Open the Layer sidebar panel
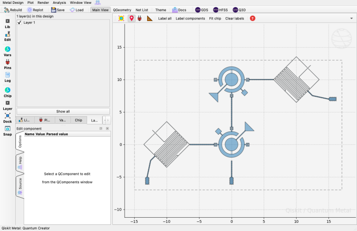Viewport: 357px width, 231px height. 8,105
